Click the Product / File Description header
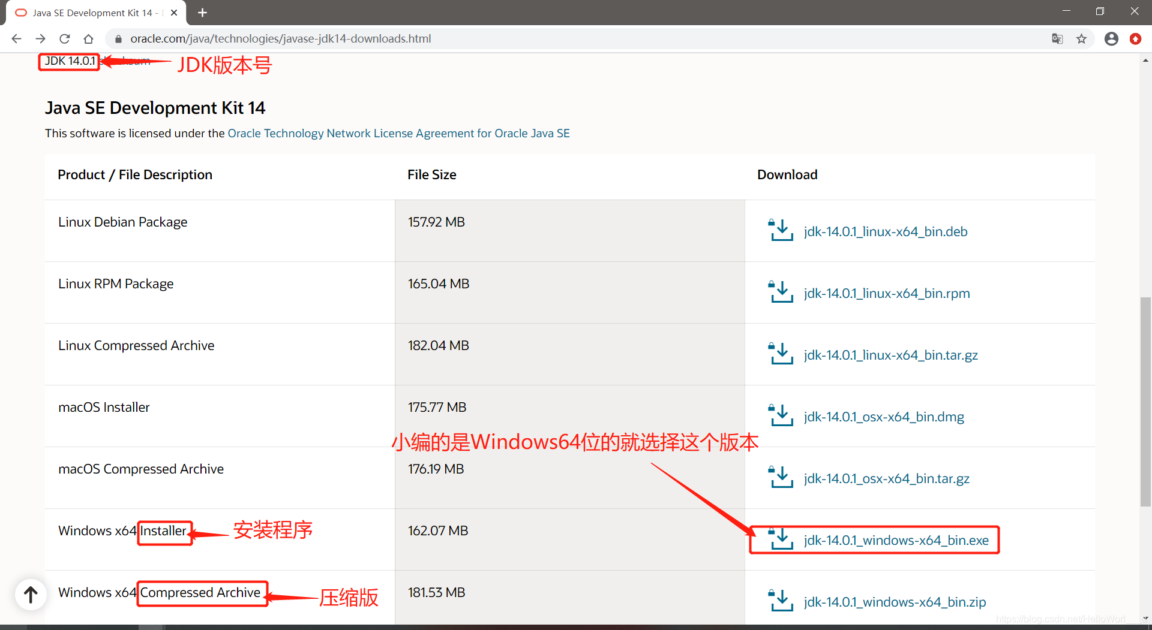The height and width of the screenshot is (630, 1152). tap(135, 174)
